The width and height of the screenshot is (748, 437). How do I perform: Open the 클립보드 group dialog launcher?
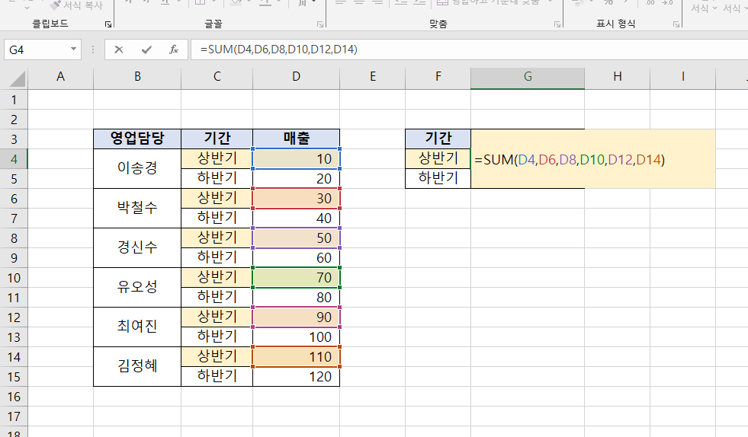[x=108, y=24]
